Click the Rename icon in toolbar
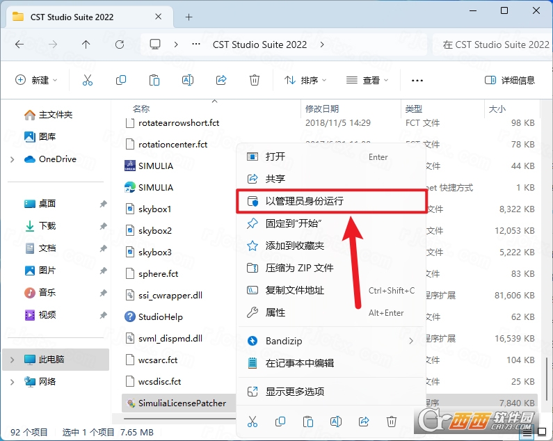Viewport: 553px width, 441px height. tap(188, 81)
